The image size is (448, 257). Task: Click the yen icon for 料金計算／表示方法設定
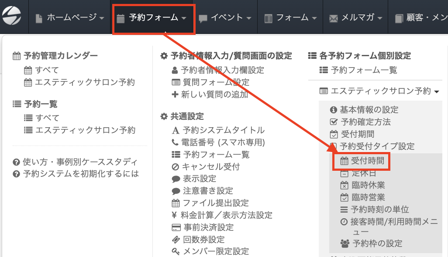coord(175,215)
